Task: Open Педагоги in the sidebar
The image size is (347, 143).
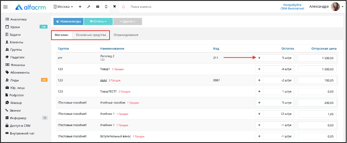Action: [15, 57]
